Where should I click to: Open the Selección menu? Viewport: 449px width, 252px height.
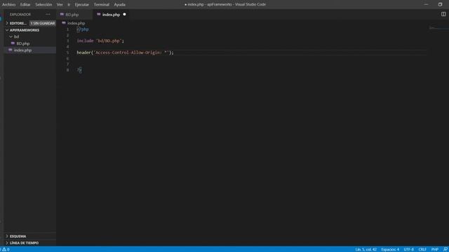pos(43,5)
